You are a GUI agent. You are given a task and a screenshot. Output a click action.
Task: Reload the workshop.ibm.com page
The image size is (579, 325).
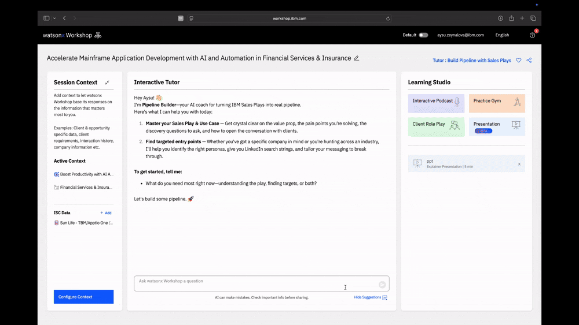click(x=388, y=18)
